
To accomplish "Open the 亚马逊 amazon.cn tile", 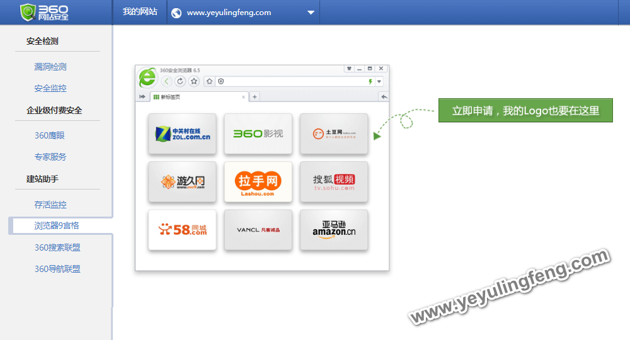I will [x=334, y=230].
